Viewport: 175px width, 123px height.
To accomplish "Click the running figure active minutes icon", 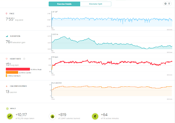I will 95,116.
